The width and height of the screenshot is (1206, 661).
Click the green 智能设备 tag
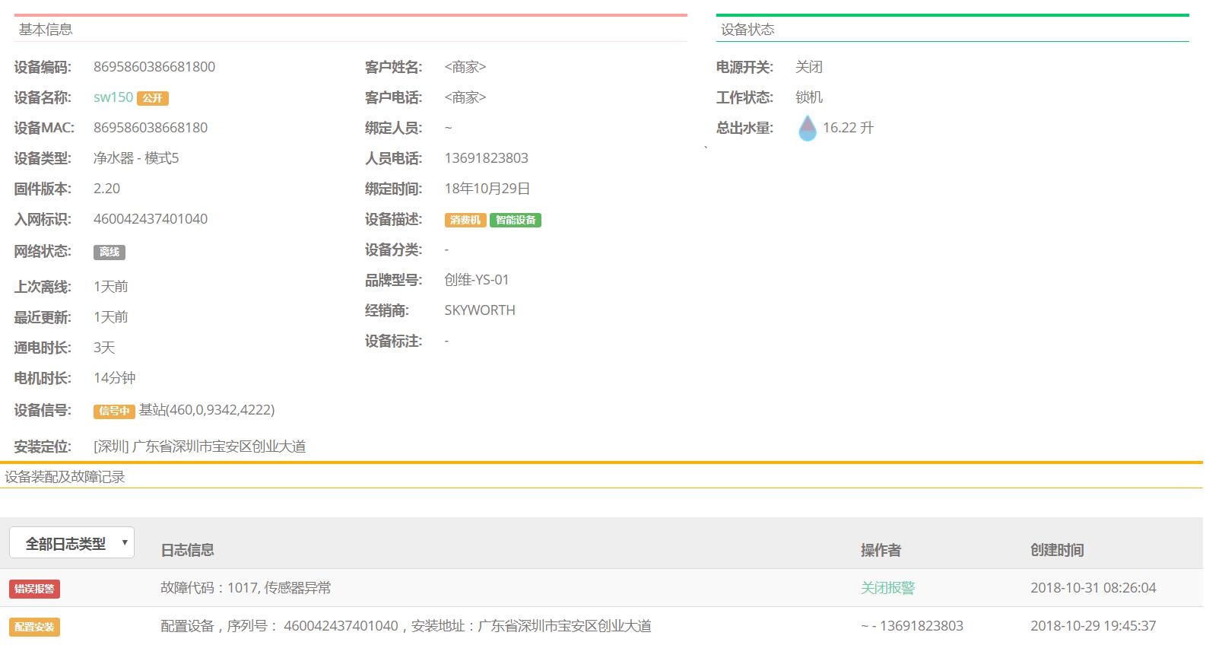click(515, 220)
